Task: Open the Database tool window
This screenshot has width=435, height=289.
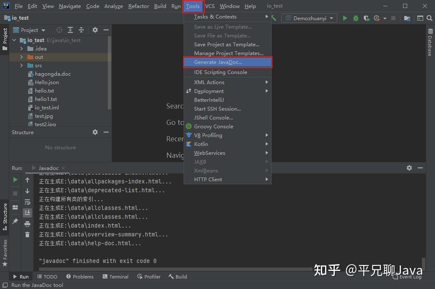Action: [x=430, y=42]
